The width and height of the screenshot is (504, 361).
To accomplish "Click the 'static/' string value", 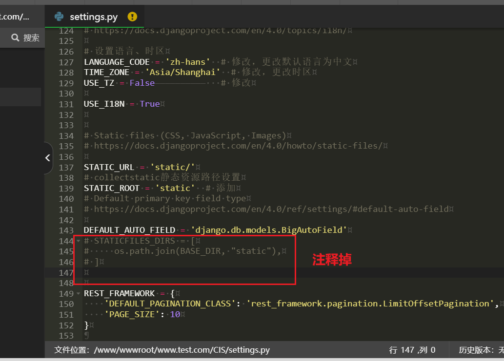I will click(173, 167).
